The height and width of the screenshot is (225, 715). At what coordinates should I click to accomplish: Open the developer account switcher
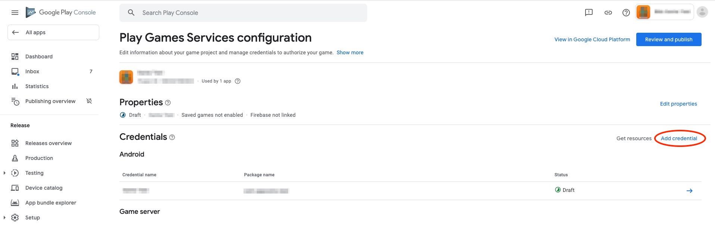[x=664, y=12]
